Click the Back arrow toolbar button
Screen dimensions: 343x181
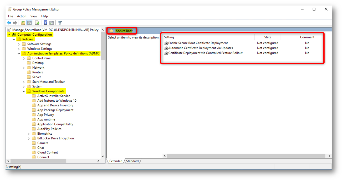(x=9, y=23)
